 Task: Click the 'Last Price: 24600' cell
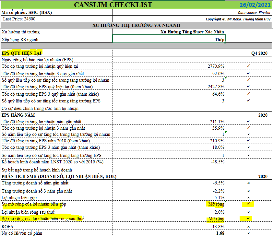click(19, 19)
